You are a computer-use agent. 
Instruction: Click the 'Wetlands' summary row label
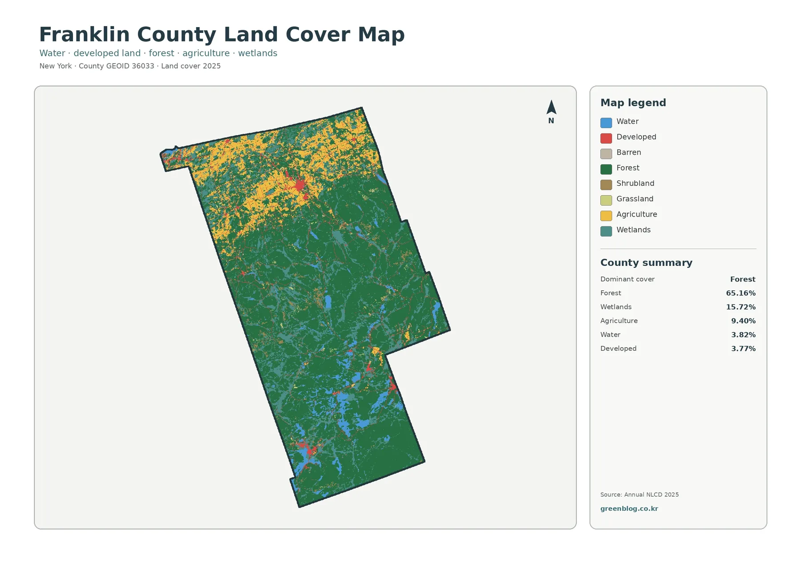[x=616, y=307]
